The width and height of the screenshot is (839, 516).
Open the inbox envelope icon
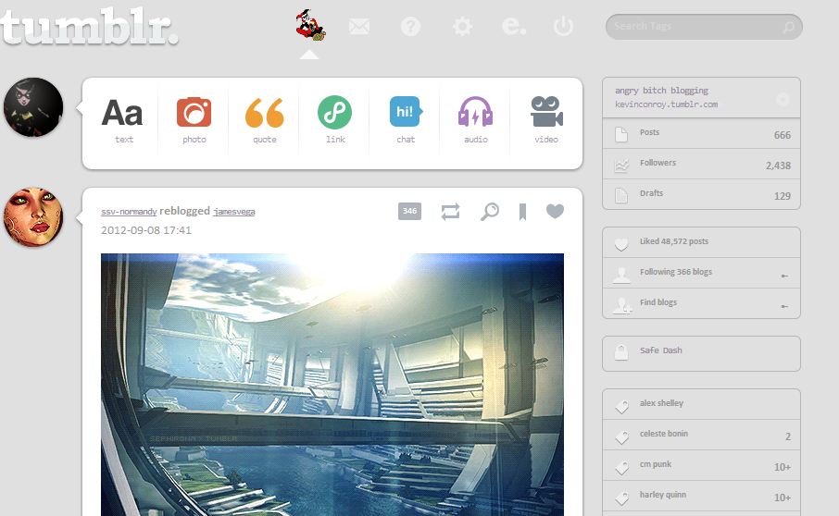pyautogui.click(x=359, y=26)
